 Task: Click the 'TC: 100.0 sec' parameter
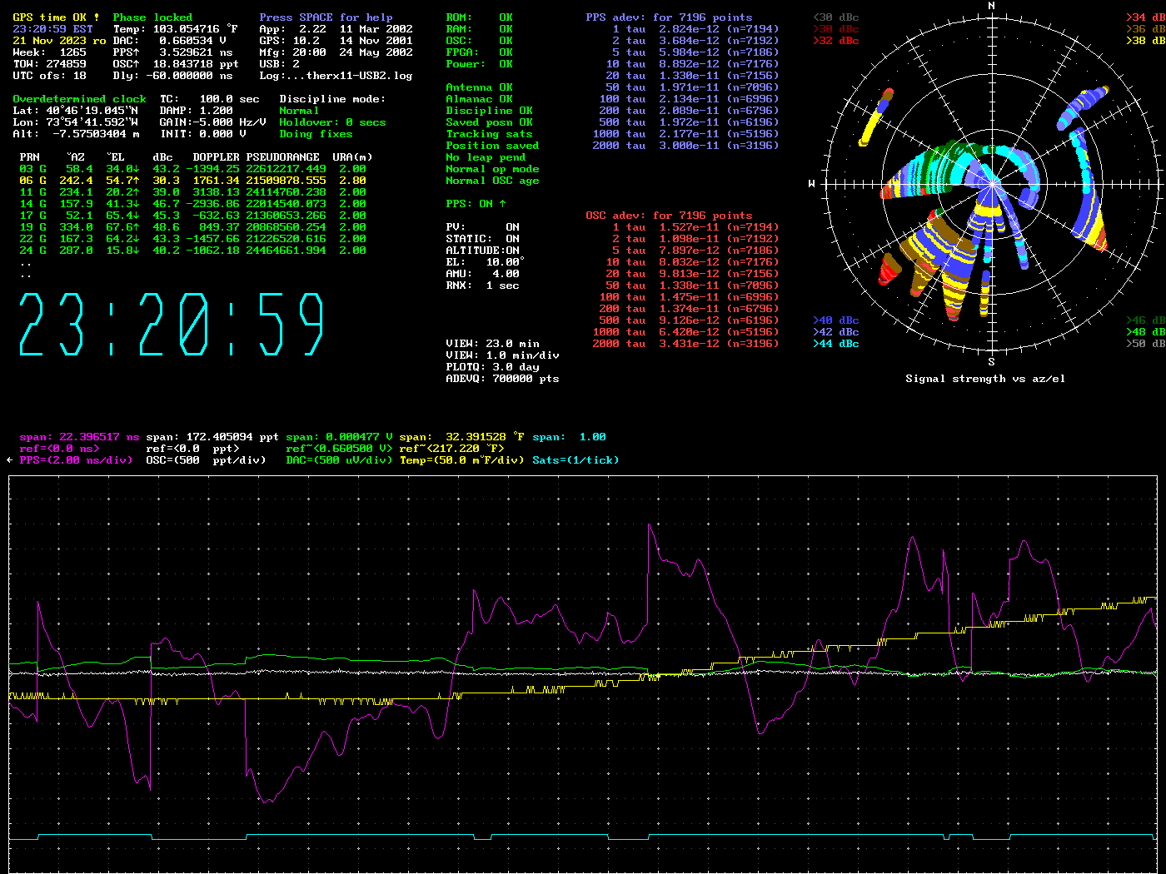click(209, 99)
